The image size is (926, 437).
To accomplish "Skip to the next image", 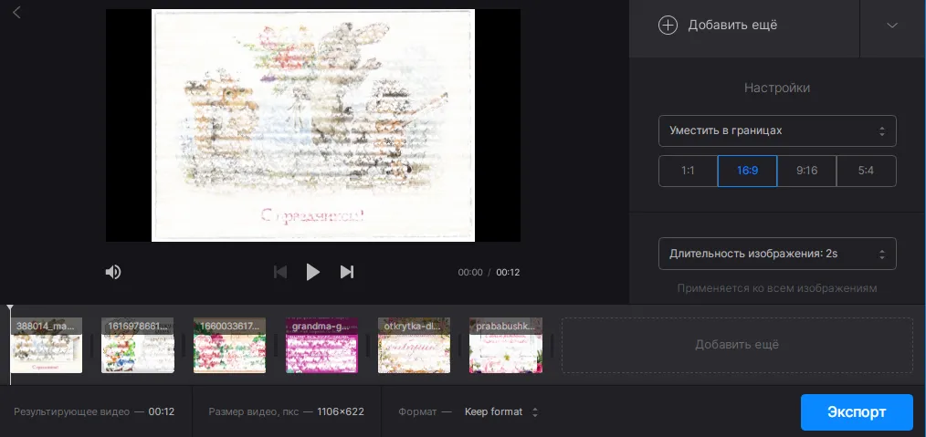I will [347, 272].
